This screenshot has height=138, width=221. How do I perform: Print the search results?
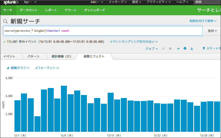point(185,48)
